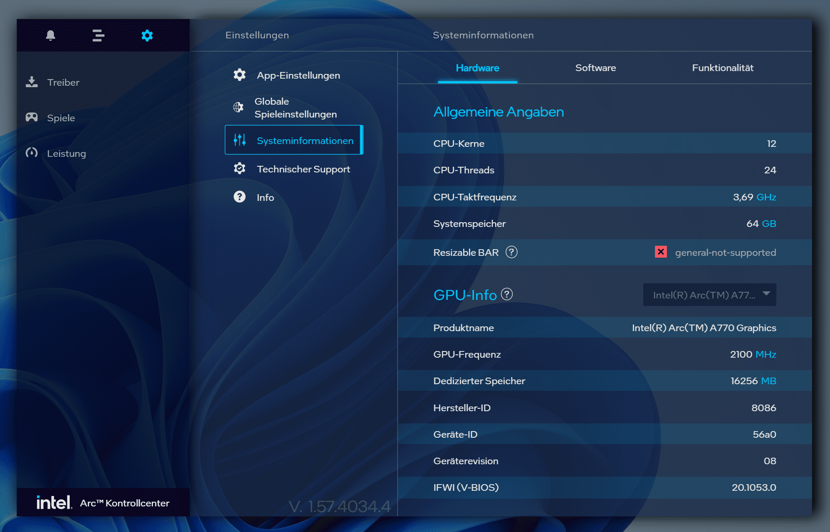Open Spiele in the left sidebar
Image resolution: width=830 pixels, height=532 pixels.
pyautogui.click(x=61, y=118)
